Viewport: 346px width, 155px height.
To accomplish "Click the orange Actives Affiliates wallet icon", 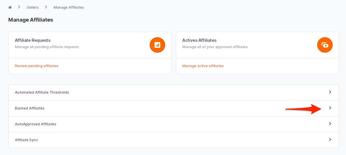I will (x=325, y=45).
